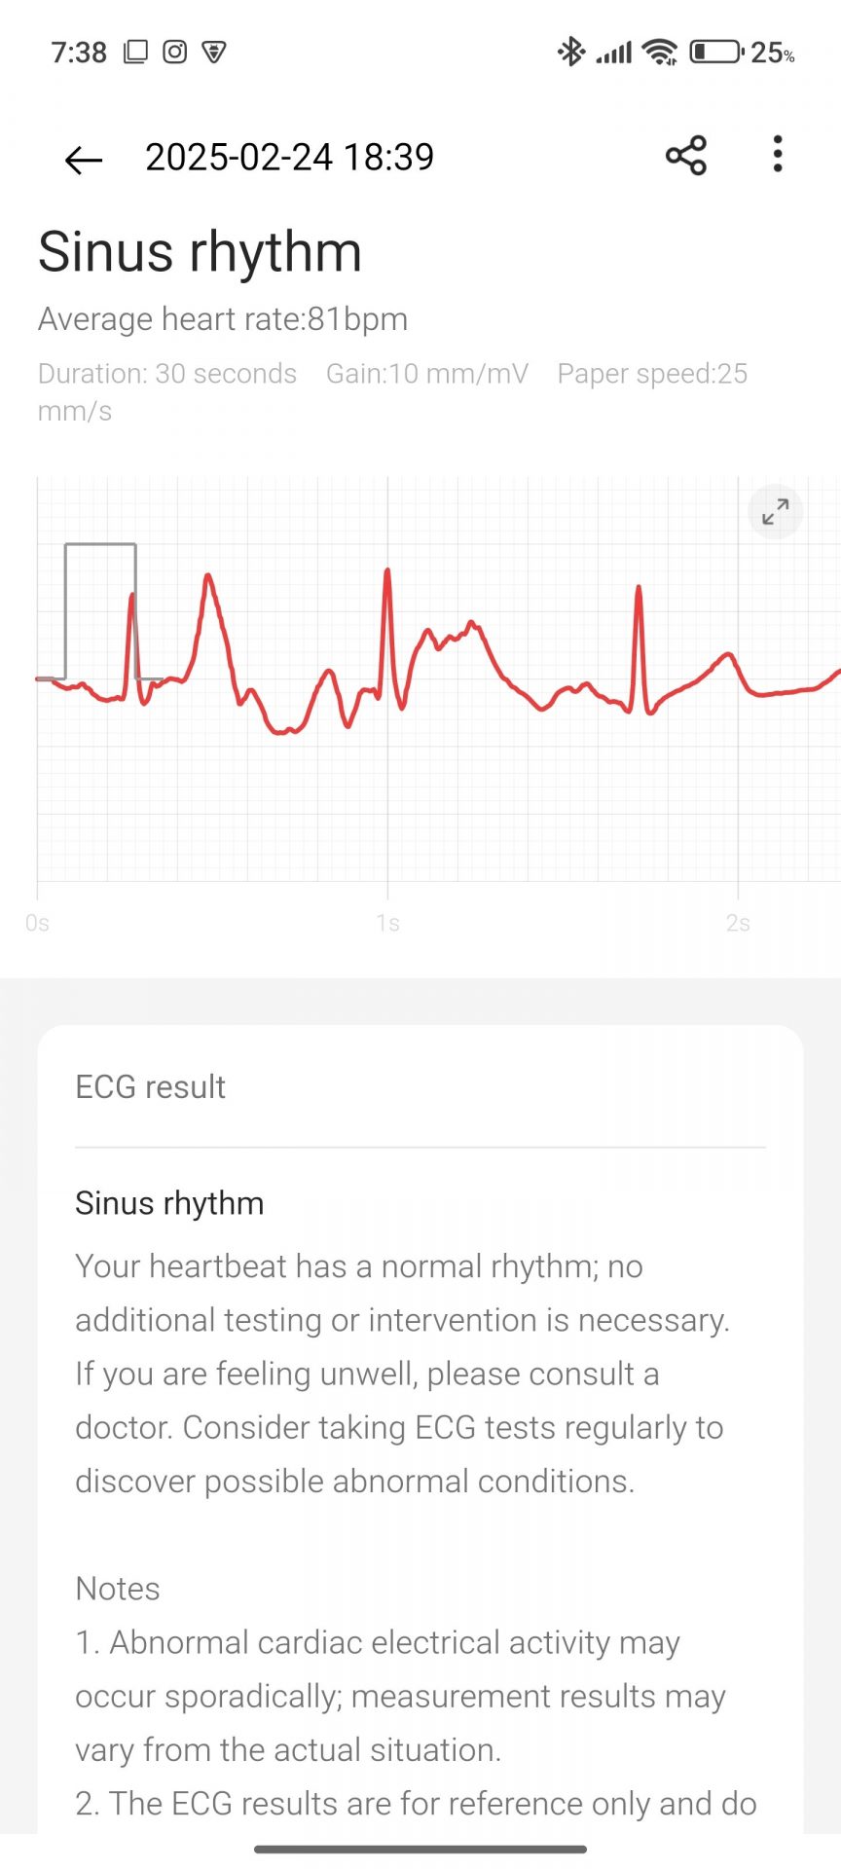The image size is (841, 1869).
Task: Share this ECG recording
Action: (x=686, y=156)
